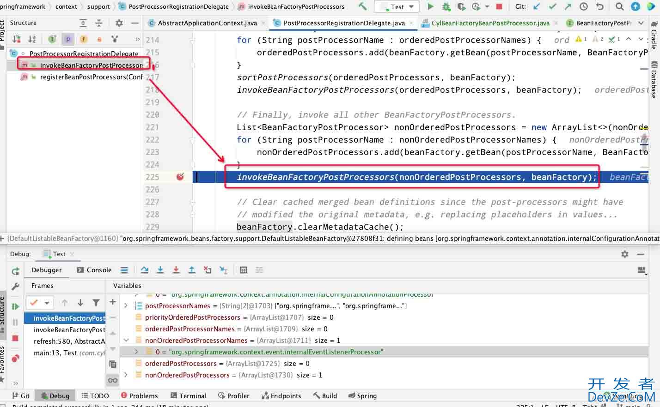Open the Spring tool window
Screen dimensions: 660x407
pyautogui.click(x=362, y=395)
